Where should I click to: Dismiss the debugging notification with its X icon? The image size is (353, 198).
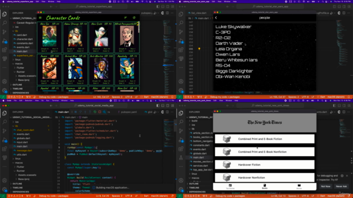pyautogui.click(x=347, y=176)
